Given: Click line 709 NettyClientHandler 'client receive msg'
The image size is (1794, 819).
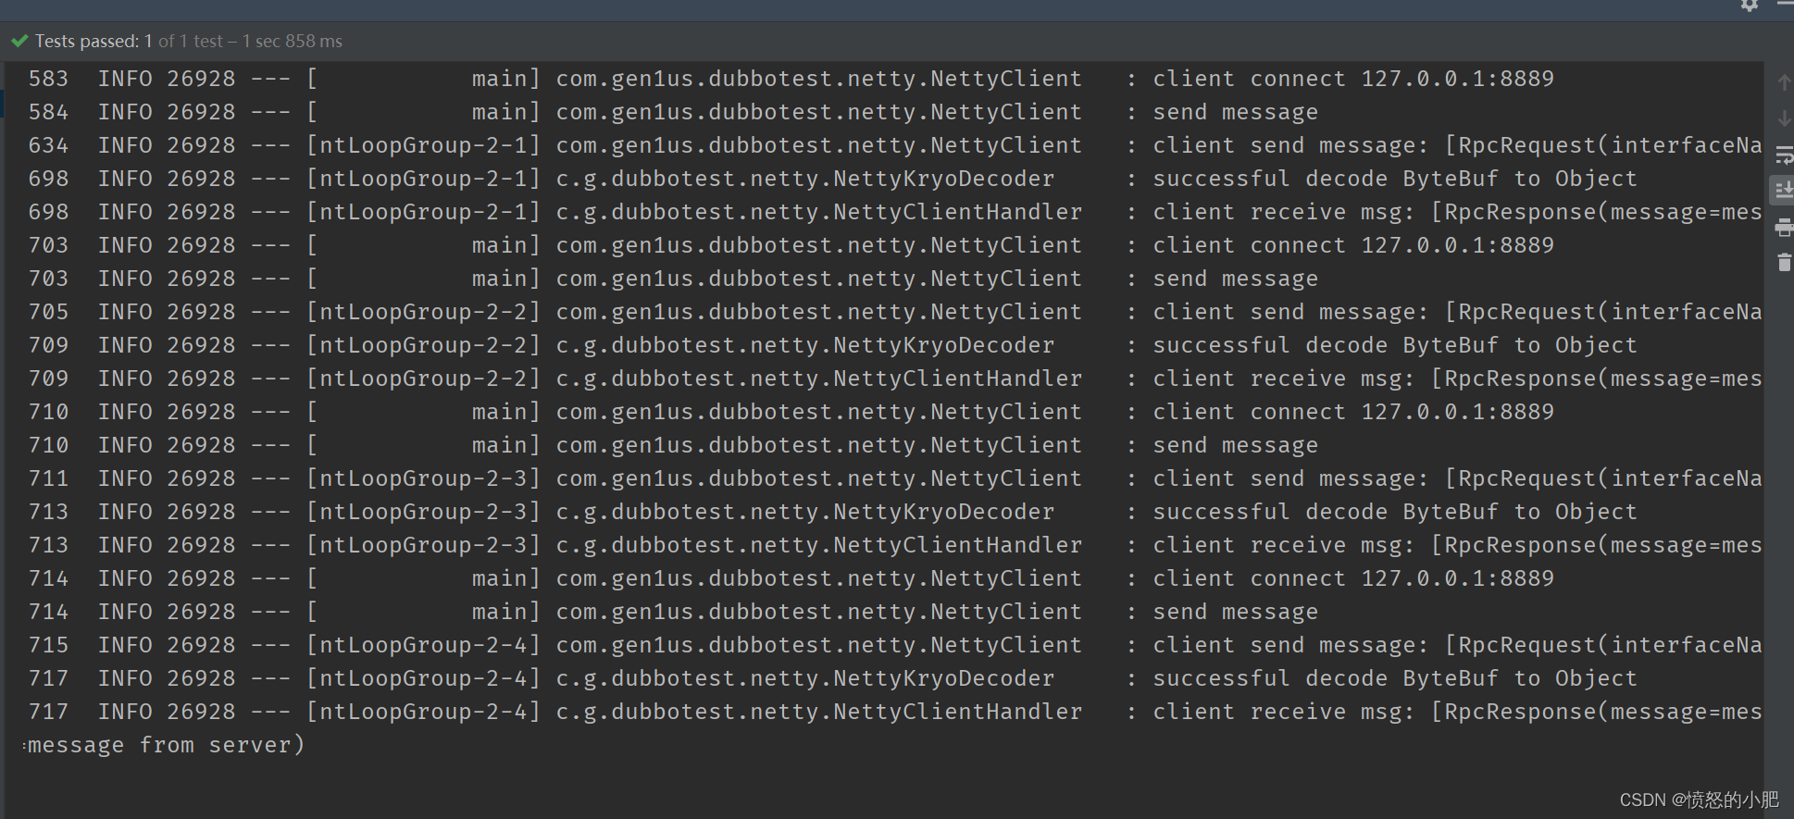Looking at the screenshot, I should [x=895, y=378].
